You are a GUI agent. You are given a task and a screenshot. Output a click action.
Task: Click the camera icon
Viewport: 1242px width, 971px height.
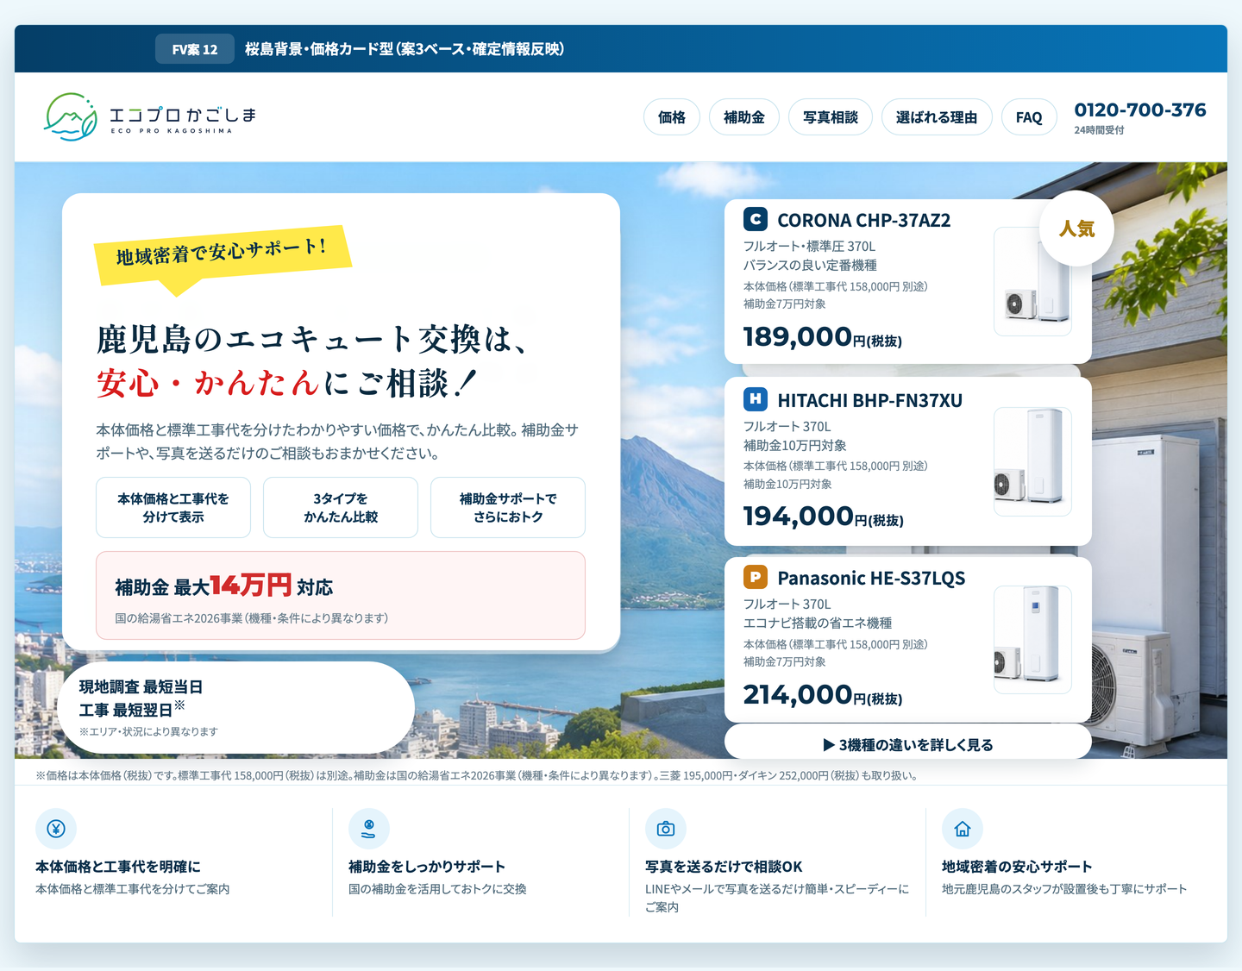click(x=666, y=829)
